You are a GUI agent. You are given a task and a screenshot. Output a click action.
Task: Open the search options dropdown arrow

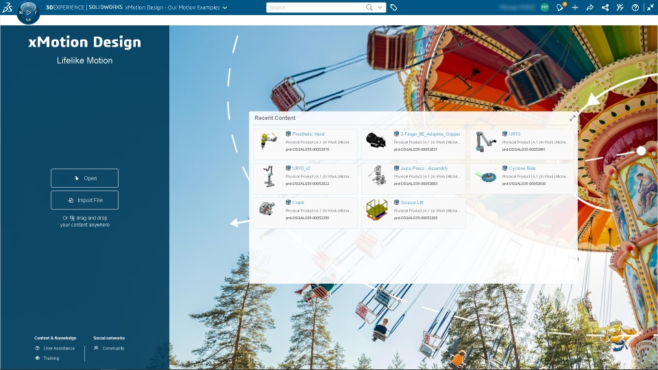[380, 8]
